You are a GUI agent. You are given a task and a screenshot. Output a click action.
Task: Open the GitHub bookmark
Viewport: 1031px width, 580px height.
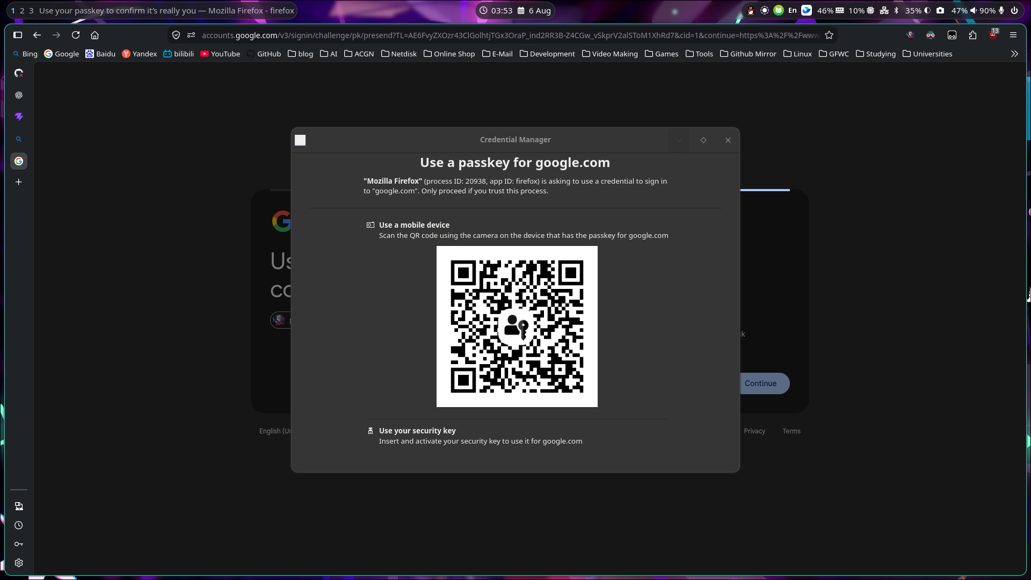(263, 54)
